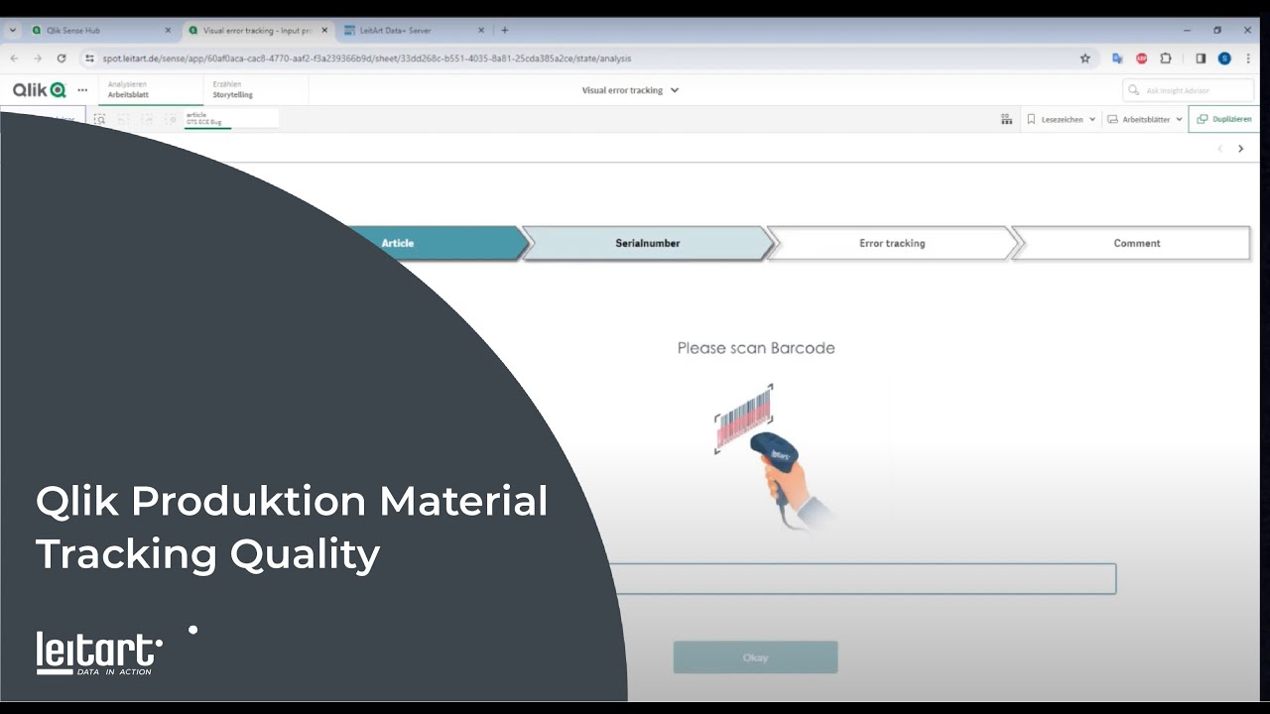
Task: View site information icon in address bar
Action: [x=89, y=59]
